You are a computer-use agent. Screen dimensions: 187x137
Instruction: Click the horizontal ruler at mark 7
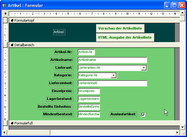click(x=92, y=13)
